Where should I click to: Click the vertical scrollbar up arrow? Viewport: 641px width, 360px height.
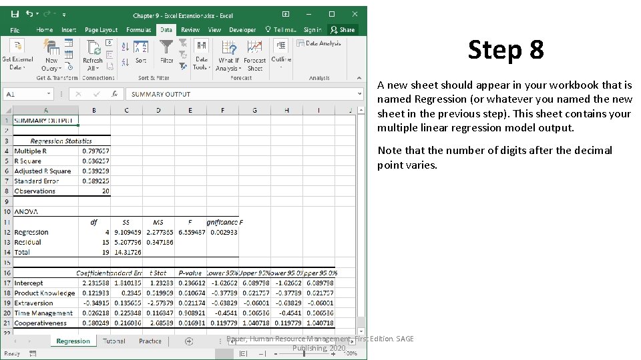point(361,110)
